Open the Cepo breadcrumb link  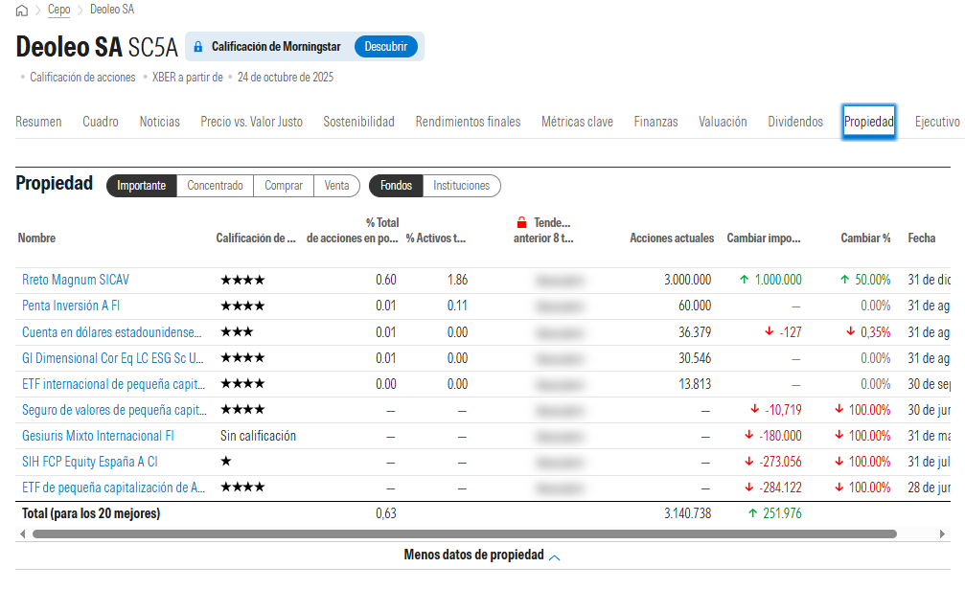click(x=59, y=10)
